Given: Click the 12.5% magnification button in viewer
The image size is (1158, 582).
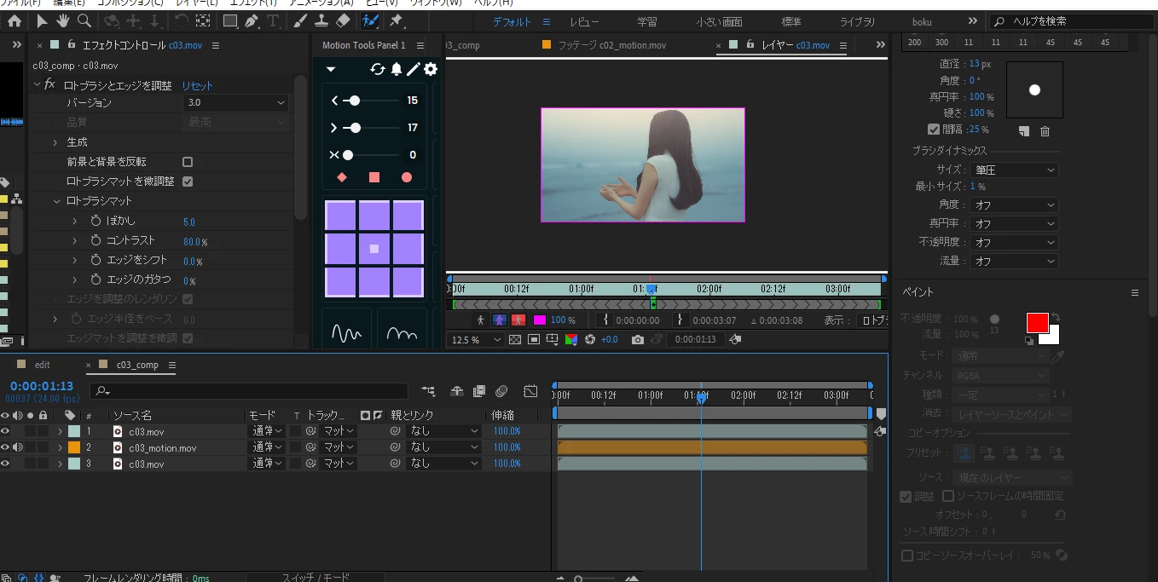Looking at the screenshot, I should [477, 339].
